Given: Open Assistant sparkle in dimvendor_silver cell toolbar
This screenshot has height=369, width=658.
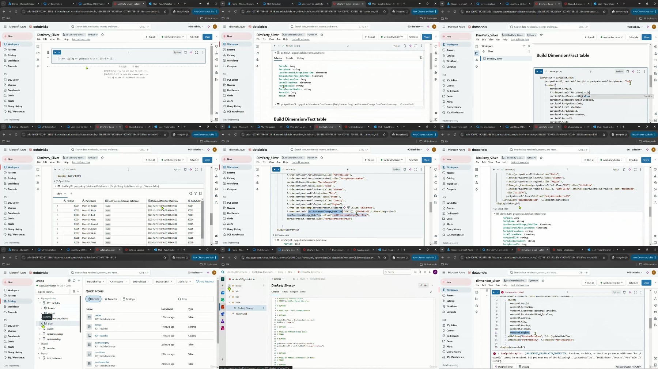Looking at the screenshot, I should click(630, 292).
